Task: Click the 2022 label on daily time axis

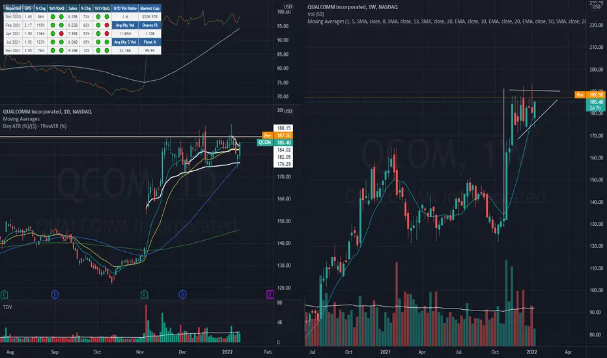Action: (227, 351)
